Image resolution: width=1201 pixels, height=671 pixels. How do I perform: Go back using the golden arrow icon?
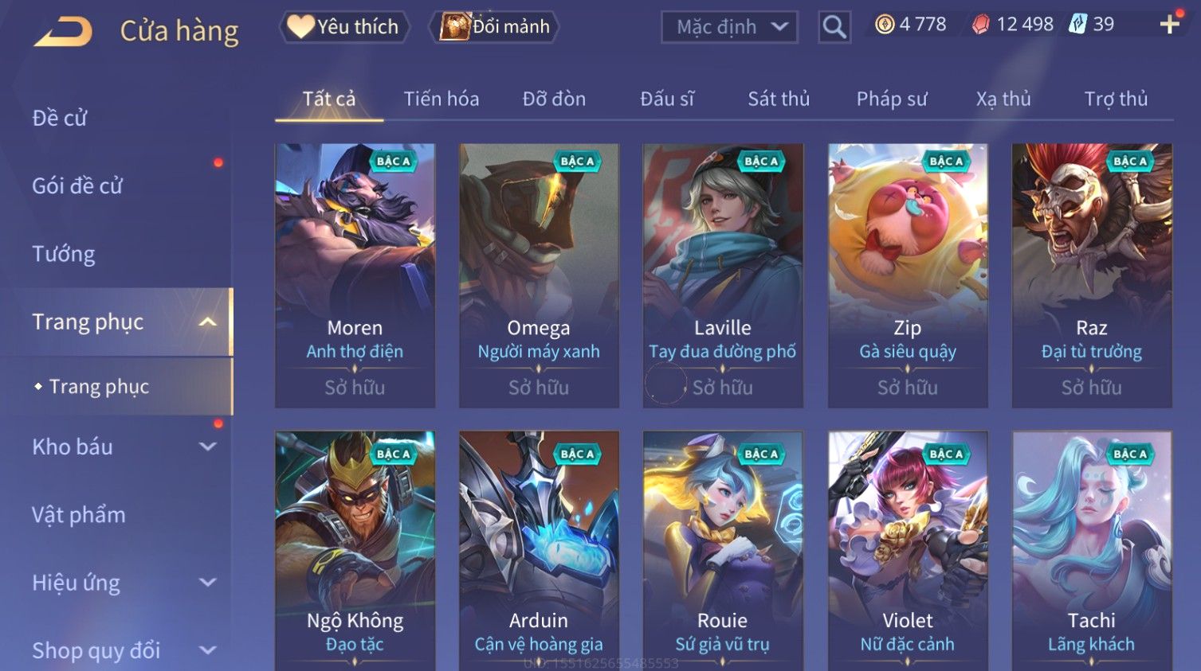pos(63,31)
